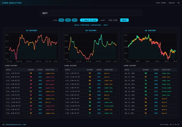Click the Deep Laggard position label
The image size is (182, 127).
(x=50, y=84)
